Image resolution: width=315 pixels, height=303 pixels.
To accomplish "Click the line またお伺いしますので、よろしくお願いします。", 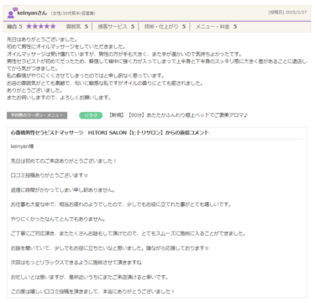I will [59, 98].
